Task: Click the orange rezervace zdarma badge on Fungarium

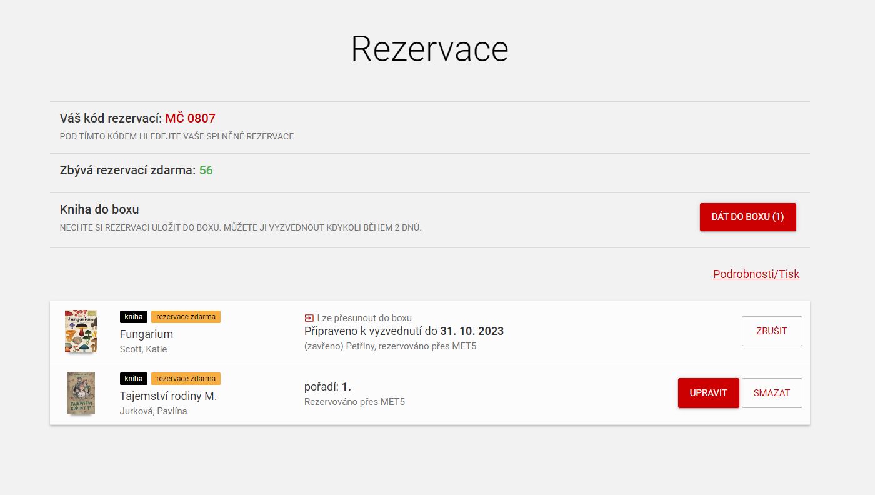Action: click(186, 317)
